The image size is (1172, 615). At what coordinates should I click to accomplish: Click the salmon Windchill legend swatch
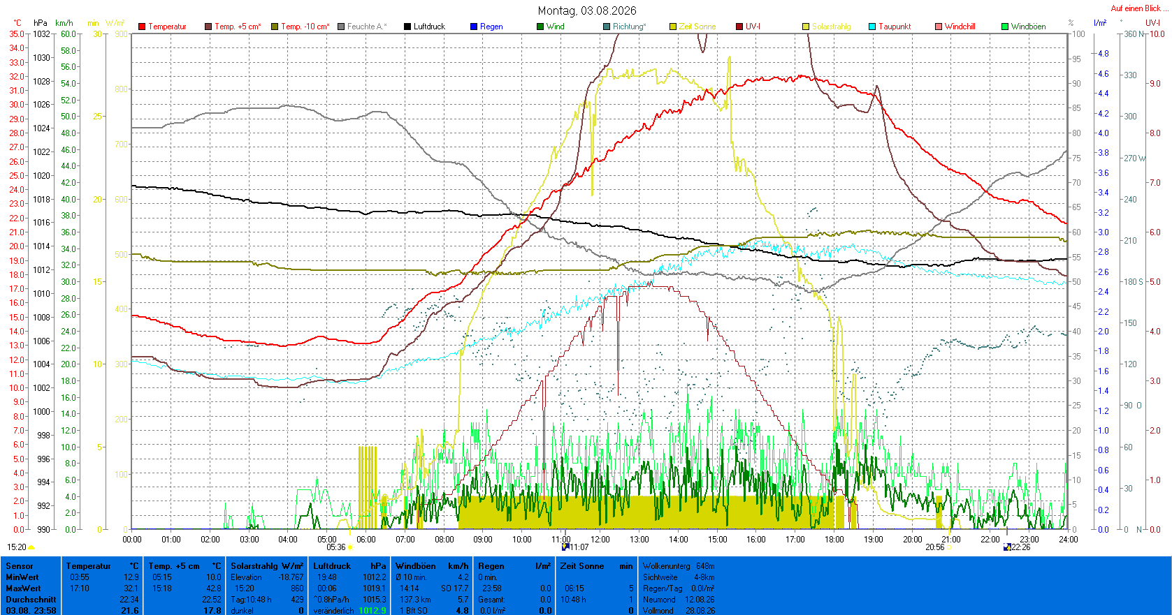point(939,27)
